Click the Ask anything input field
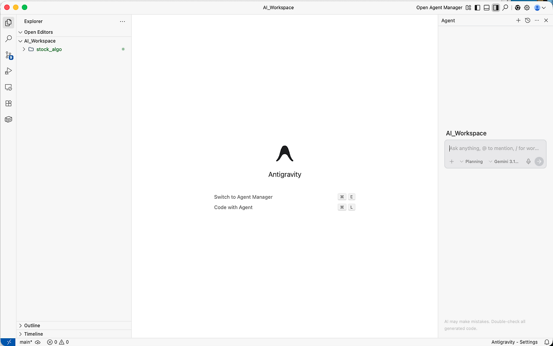Screen dimensions: 553x346 [495, 148]
